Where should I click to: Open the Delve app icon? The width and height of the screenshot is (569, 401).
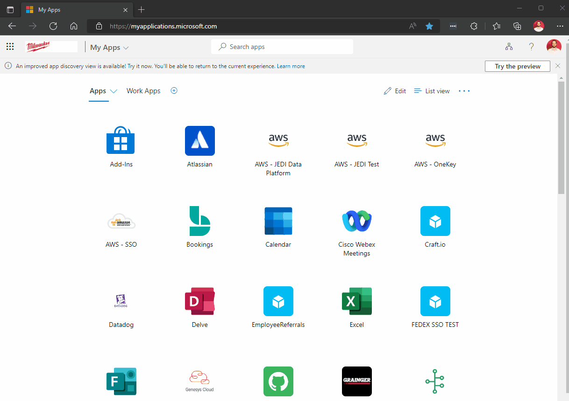[x=200, y=301]
